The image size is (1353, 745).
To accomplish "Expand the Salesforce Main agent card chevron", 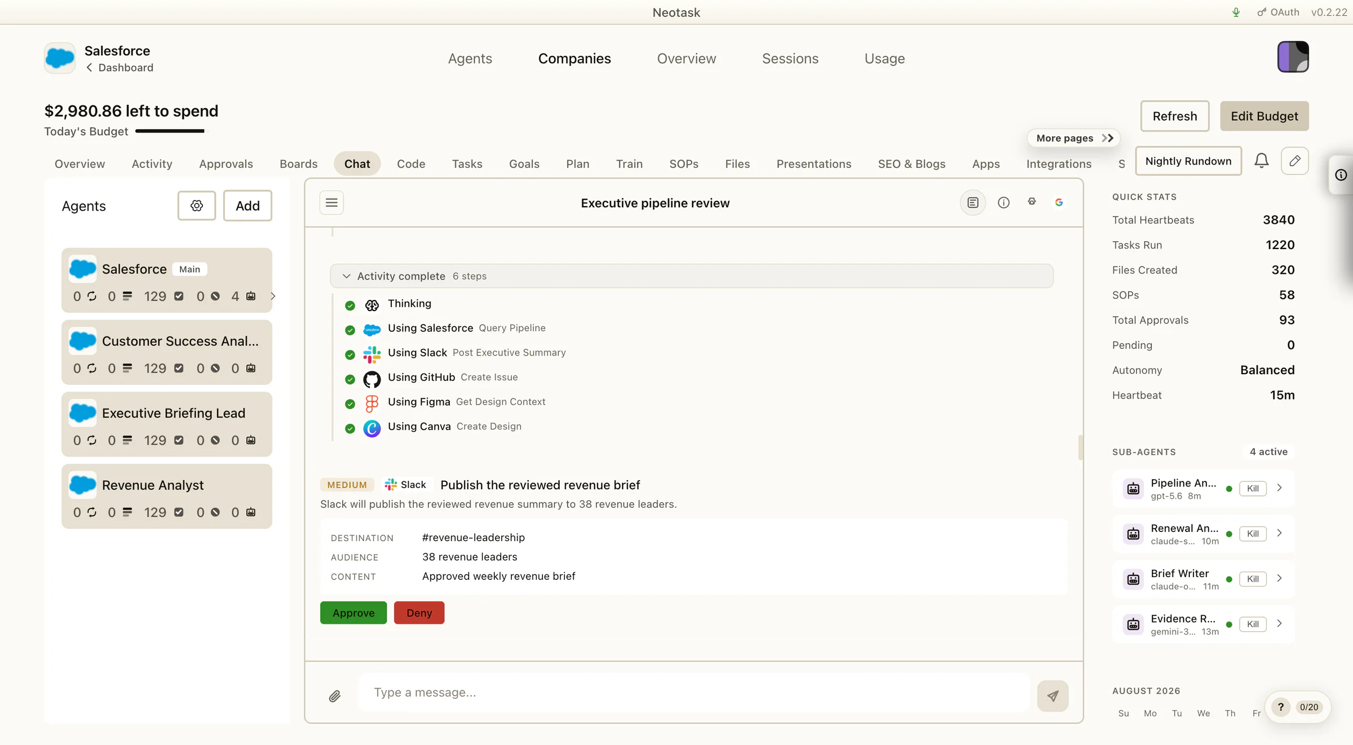I will coord(273,296).
